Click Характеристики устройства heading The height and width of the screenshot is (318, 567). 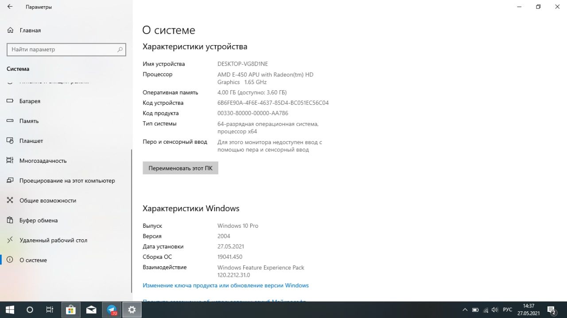pyautogui.click(x=195, y=46)
